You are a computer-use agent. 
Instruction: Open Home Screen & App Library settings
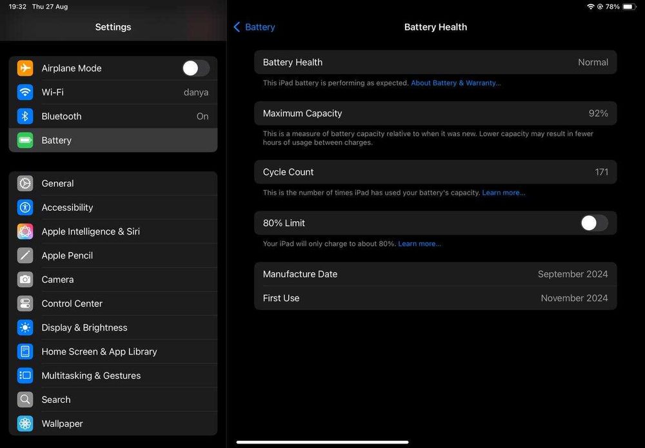click(x=113, y=352)
